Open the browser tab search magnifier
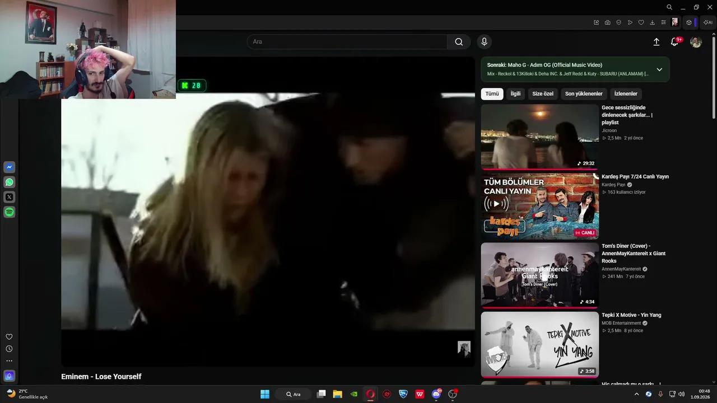 [x=669, y=7]
